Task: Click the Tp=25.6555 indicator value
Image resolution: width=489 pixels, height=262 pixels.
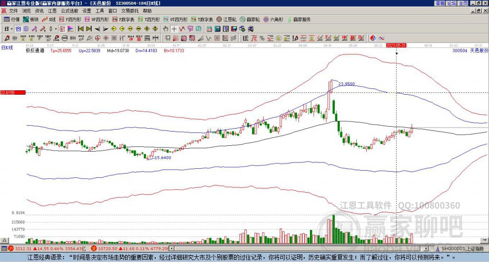Action: pos(61,50)
